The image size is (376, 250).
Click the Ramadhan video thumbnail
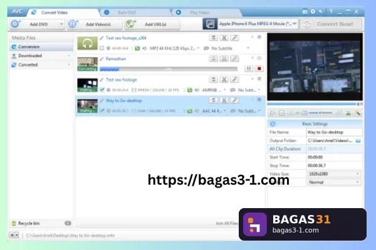point(87,64)
